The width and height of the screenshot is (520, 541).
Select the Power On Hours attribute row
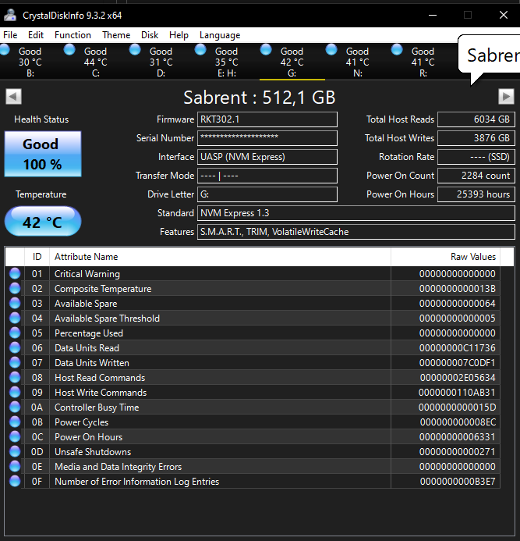(87, 437)
